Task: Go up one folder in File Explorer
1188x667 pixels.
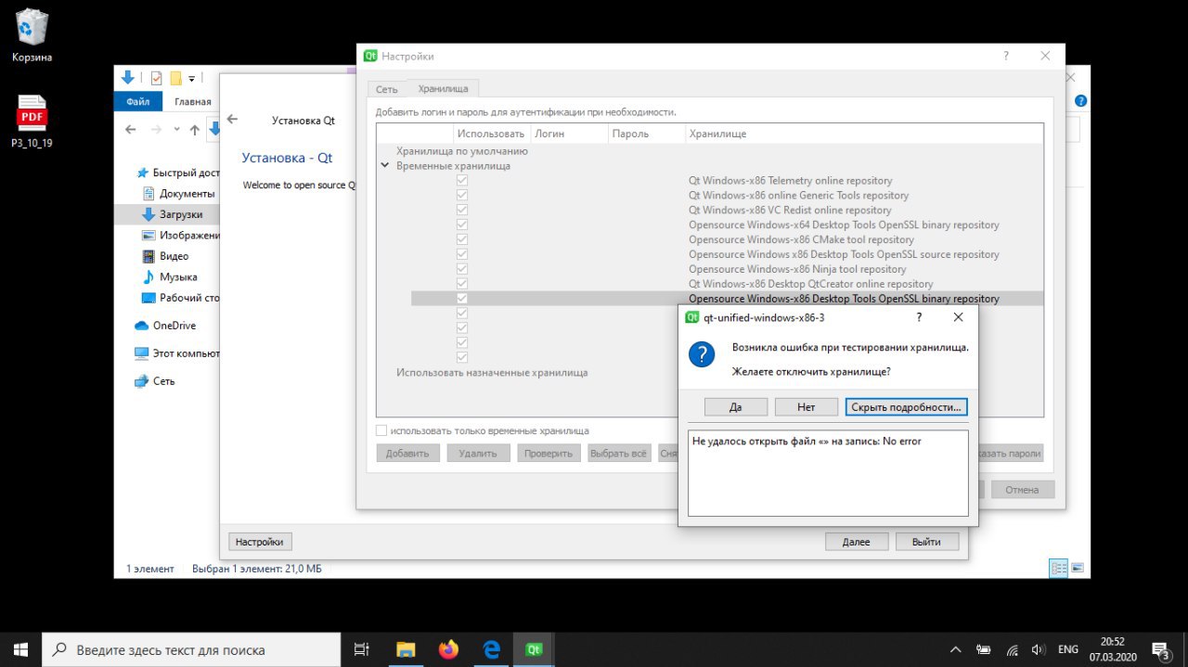Action: [x=195, y=130]
